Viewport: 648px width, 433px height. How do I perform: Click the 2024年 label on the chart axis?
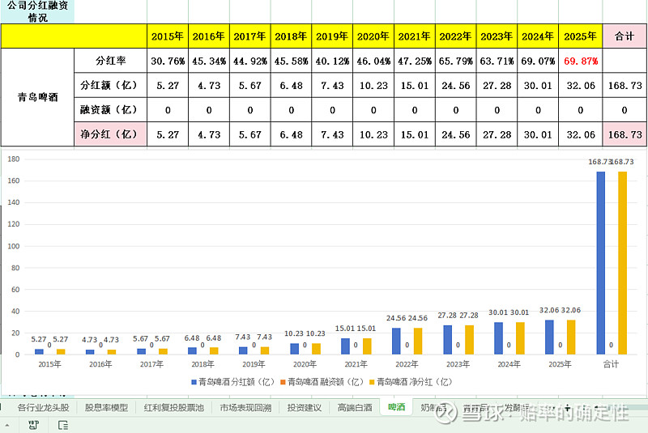click(509, 364)
